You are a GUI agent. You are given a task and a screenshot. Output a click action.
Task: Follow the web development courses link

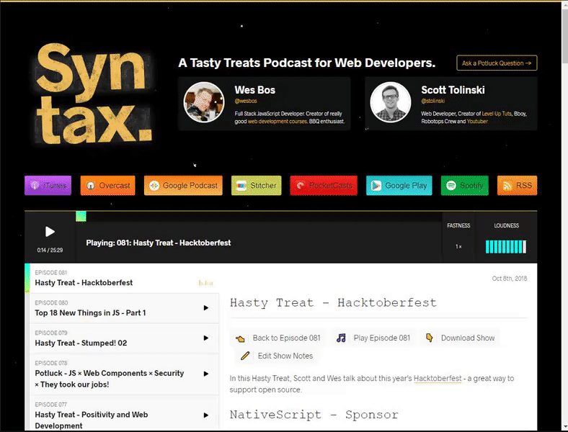point(278,122)
